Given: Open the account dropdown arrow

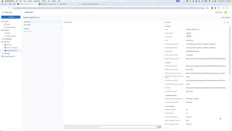Looking at the screenshot, I should pos(230,13).
